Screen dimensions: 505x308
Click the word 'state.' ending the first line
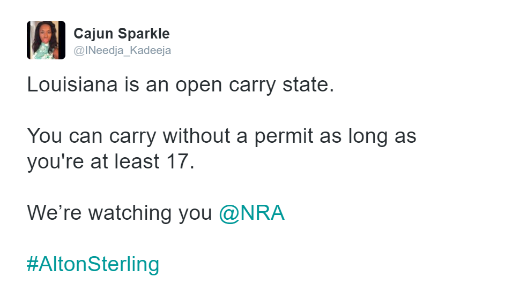pos(309,85)
